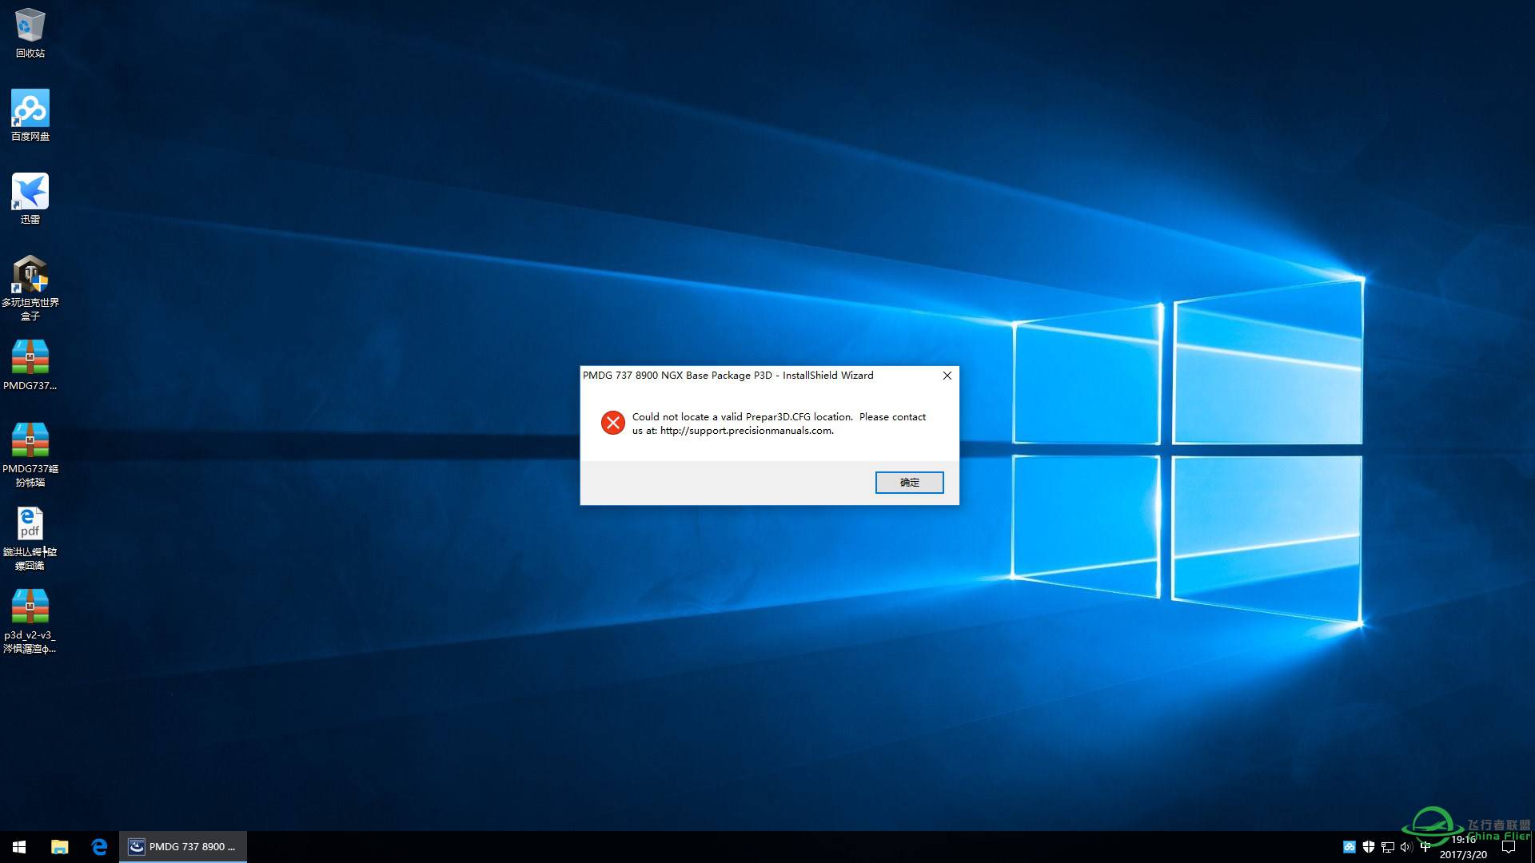Select the 迅雷 desktop shortcut
Image resolution: width=1535 pixels, height=863 pixels.
pos(30,199)
